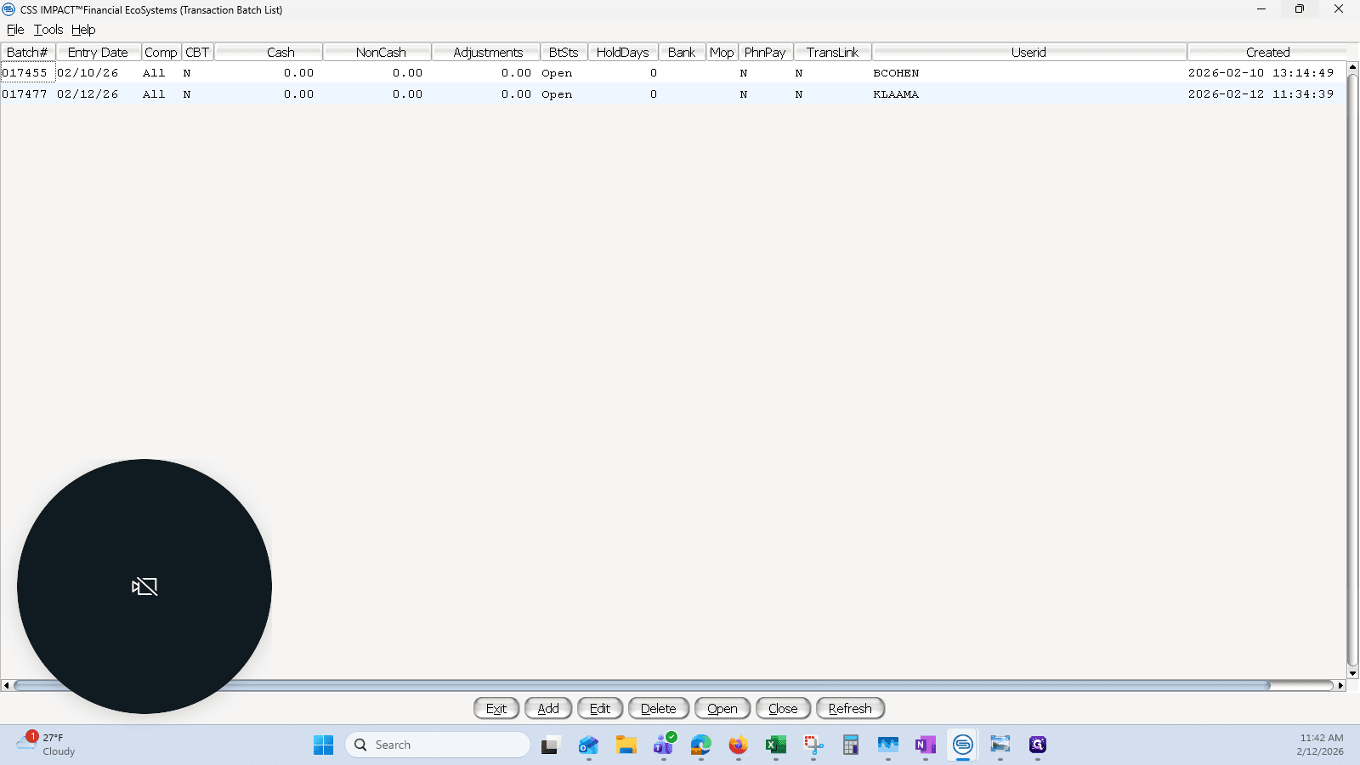Switch to Microsoft Teams in taskbar
The image size is (1360, 765).
point(664,745)
